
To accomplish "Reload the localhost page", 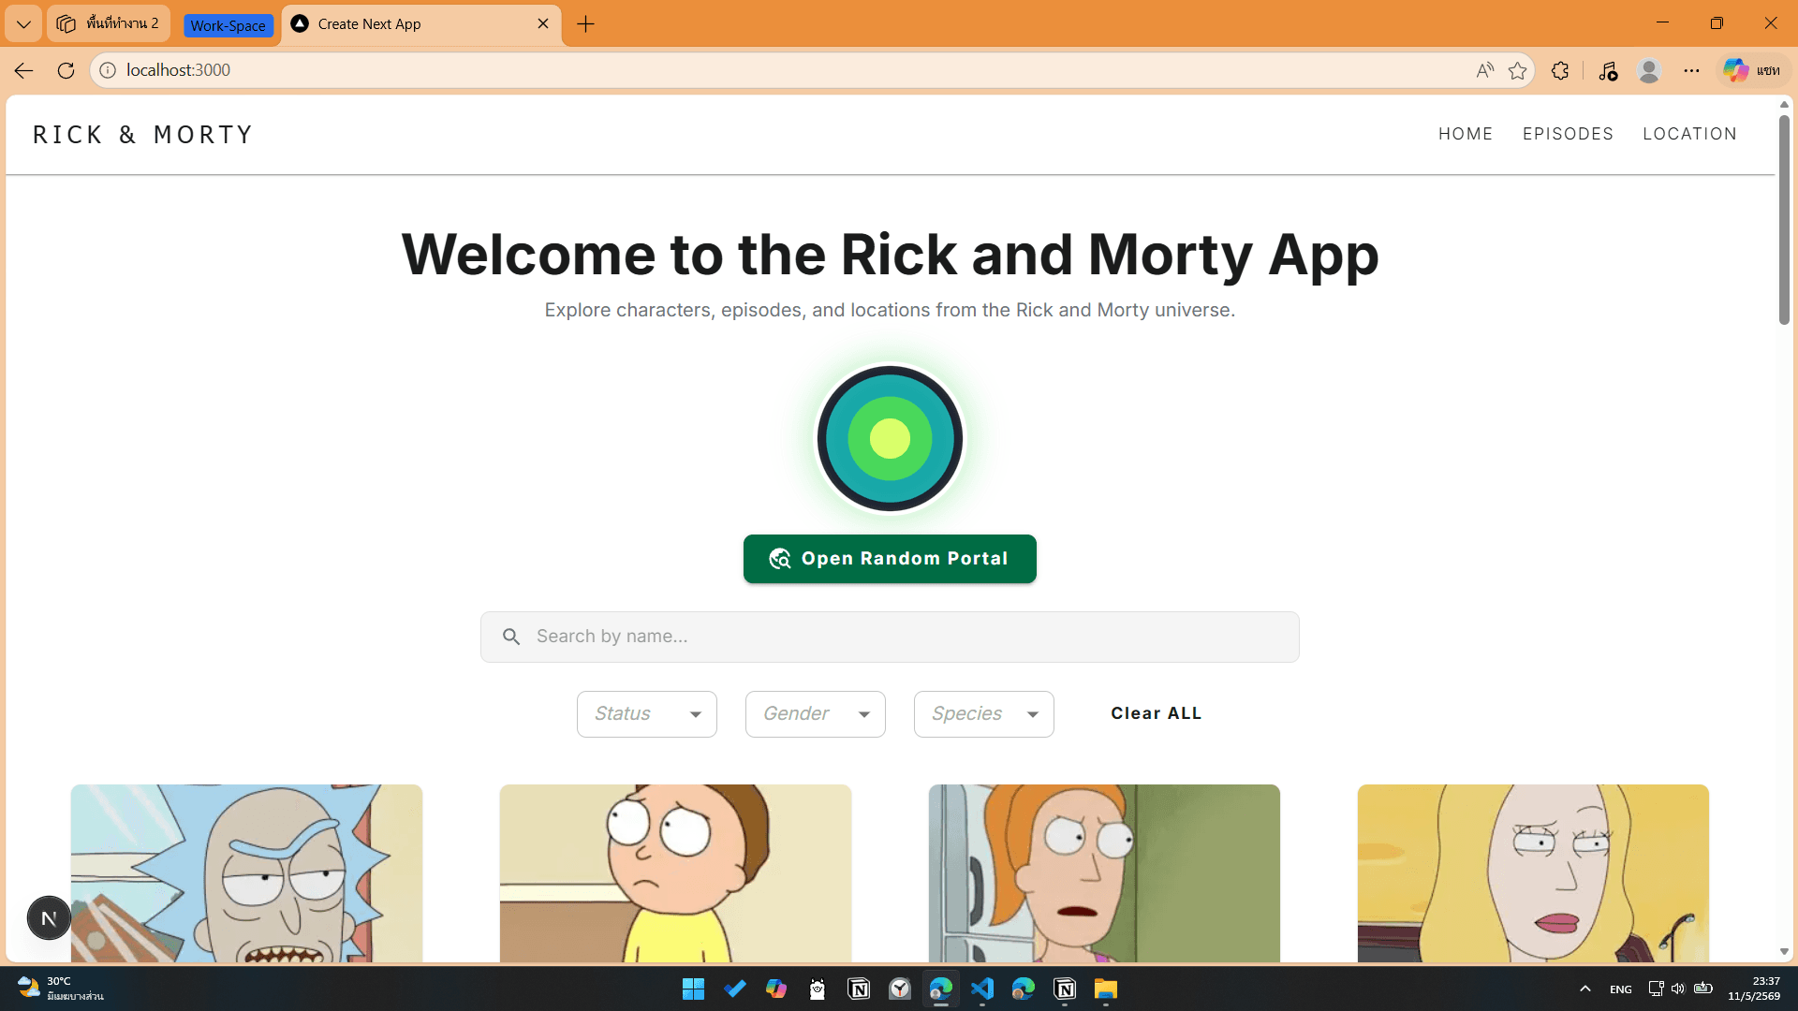I will [66, 70].
